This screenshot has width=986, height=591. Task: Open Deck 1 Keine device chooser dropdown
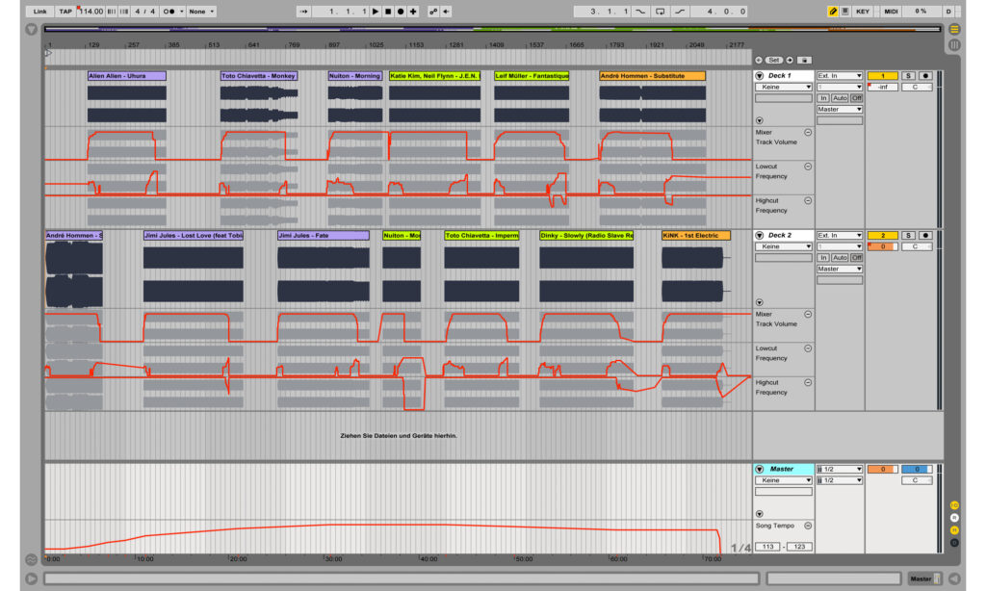point(784,87)
